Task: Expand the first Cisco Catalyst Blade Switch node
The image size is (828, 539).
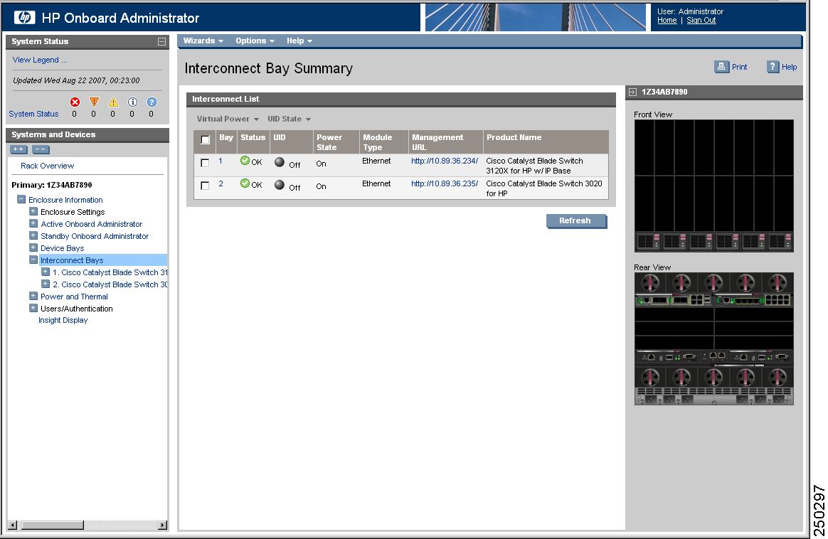Action: click(46, 272)
